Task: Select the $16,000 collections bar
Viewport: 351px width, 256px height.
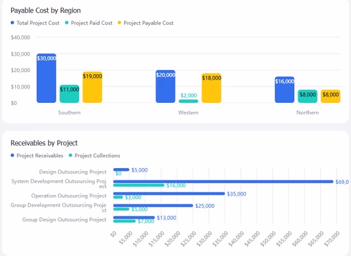Action: [138, 185]
